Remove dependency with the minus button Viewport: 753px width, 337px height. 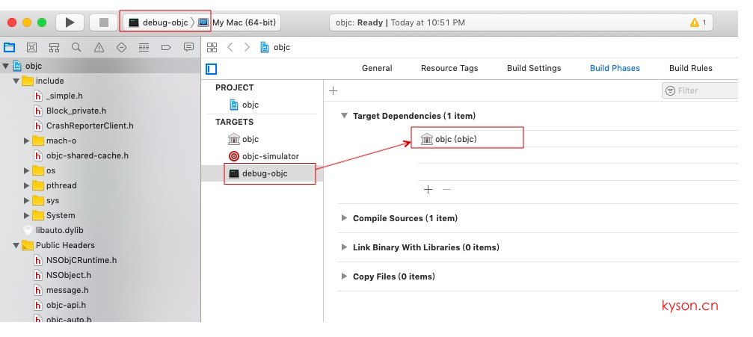(446, 190)
